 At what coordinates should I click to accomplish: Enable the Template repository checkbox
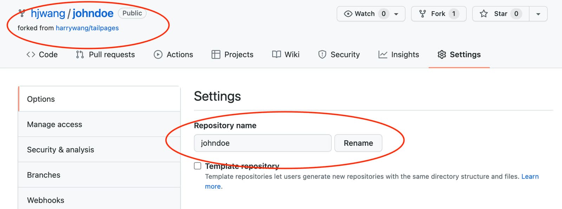click(198, 166)
